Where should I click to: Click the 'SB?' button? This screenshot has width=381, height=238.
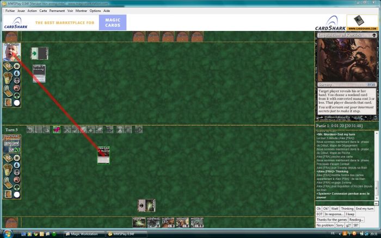pyautogui.click(x=356, y=226)
